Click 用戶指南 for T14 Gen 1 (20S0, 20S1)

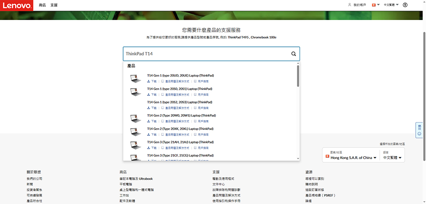point(201,95)
